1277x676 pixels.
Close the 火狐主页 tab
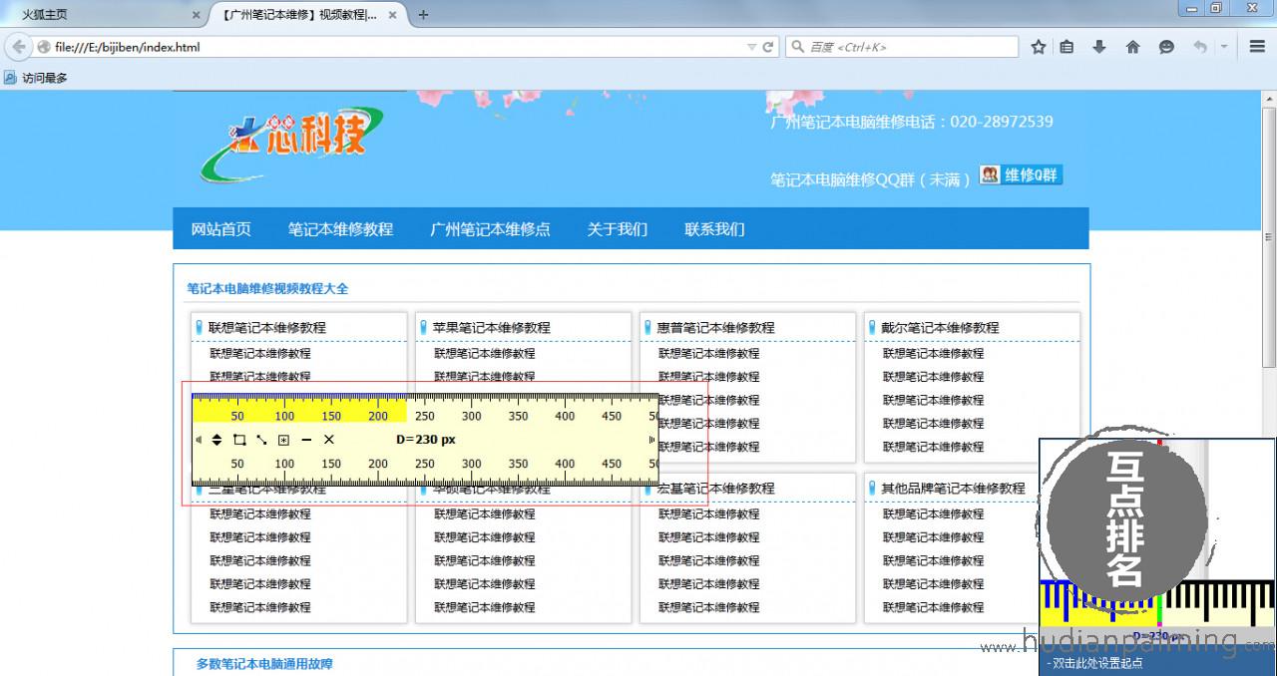pos(196,15)
